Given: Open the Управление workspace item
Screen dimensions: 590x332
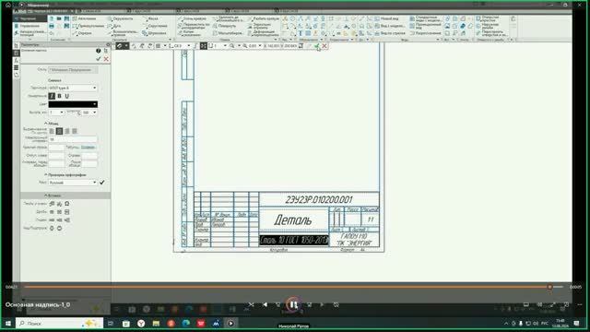Looking at the screenshot, I should click(28, 26).
